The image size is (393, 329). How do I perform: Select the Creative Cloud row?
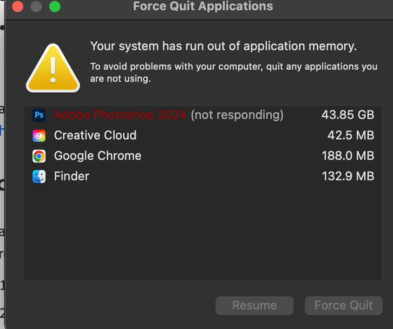click(203, 135)
